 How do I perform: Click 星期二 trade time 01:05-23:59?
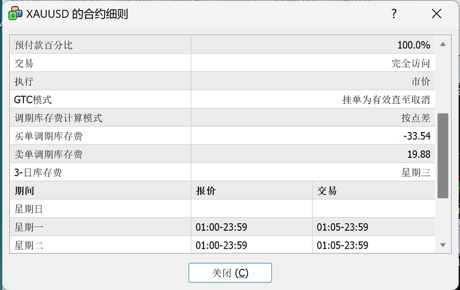click(342, 245)
